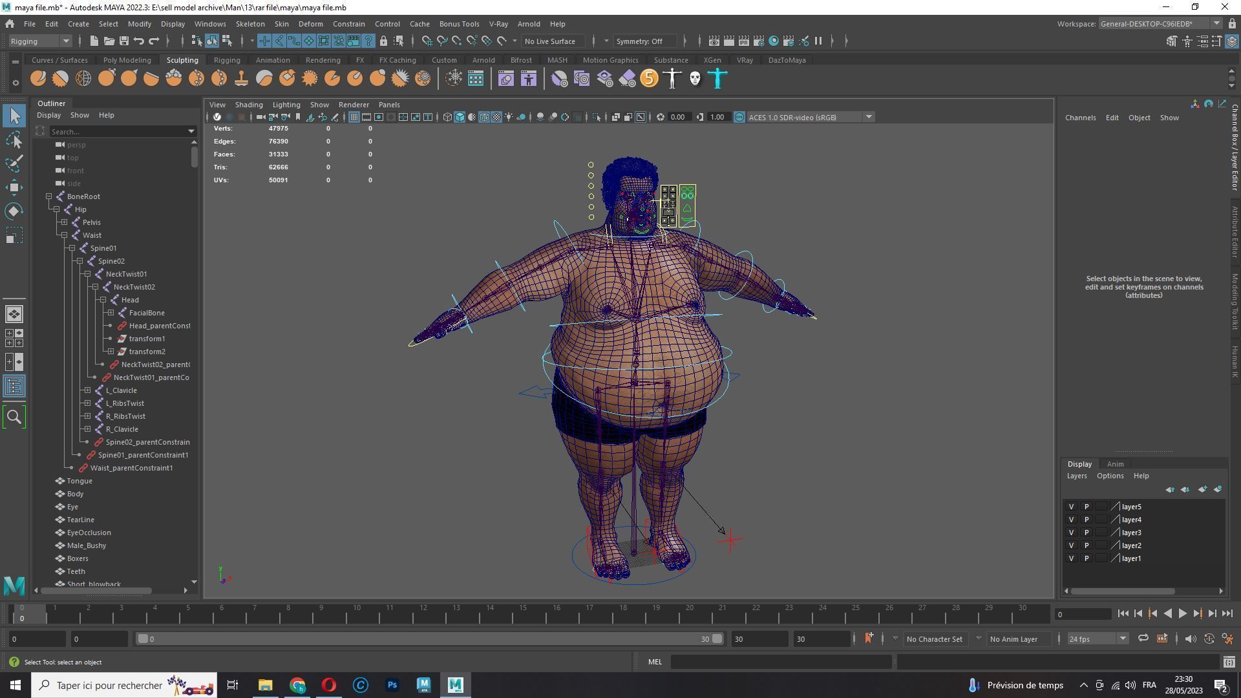The width and height of the screenshot is (1241, 698).
Task: Click the search magnifier icon in sidebar
Action: click(14, 417)
